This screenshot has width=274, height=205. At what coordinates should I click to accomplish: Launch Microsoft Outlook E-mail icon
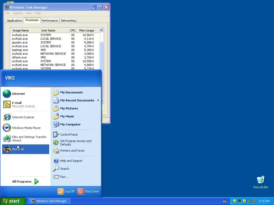pyautogui.click(x=7, y=104)
